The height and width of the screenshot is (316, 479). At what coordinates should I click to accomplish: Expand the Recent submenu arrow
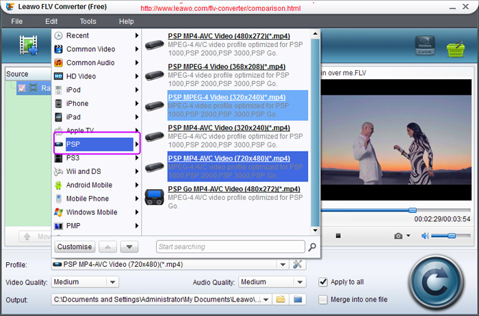[137, 35]
